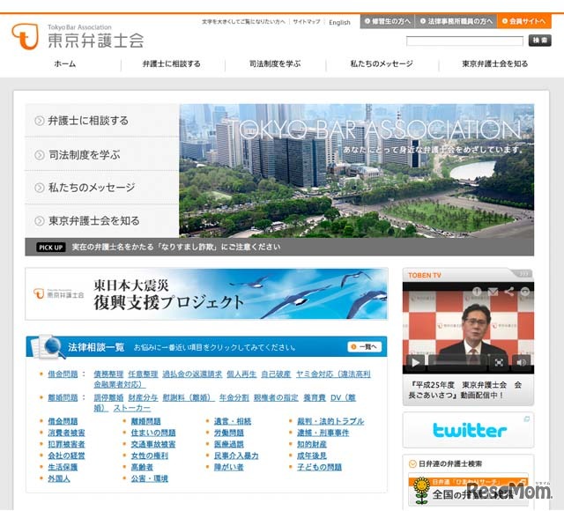Open the 財産分与 link
This screenshot has width=564, height=511.
click(x=143, y=397)
